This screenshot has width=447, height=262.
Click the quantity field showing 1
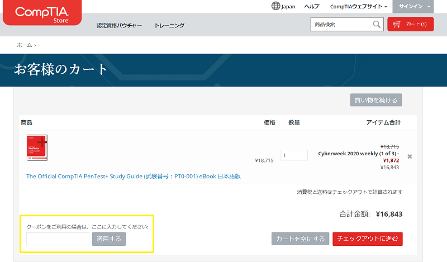tap(294, 155)
